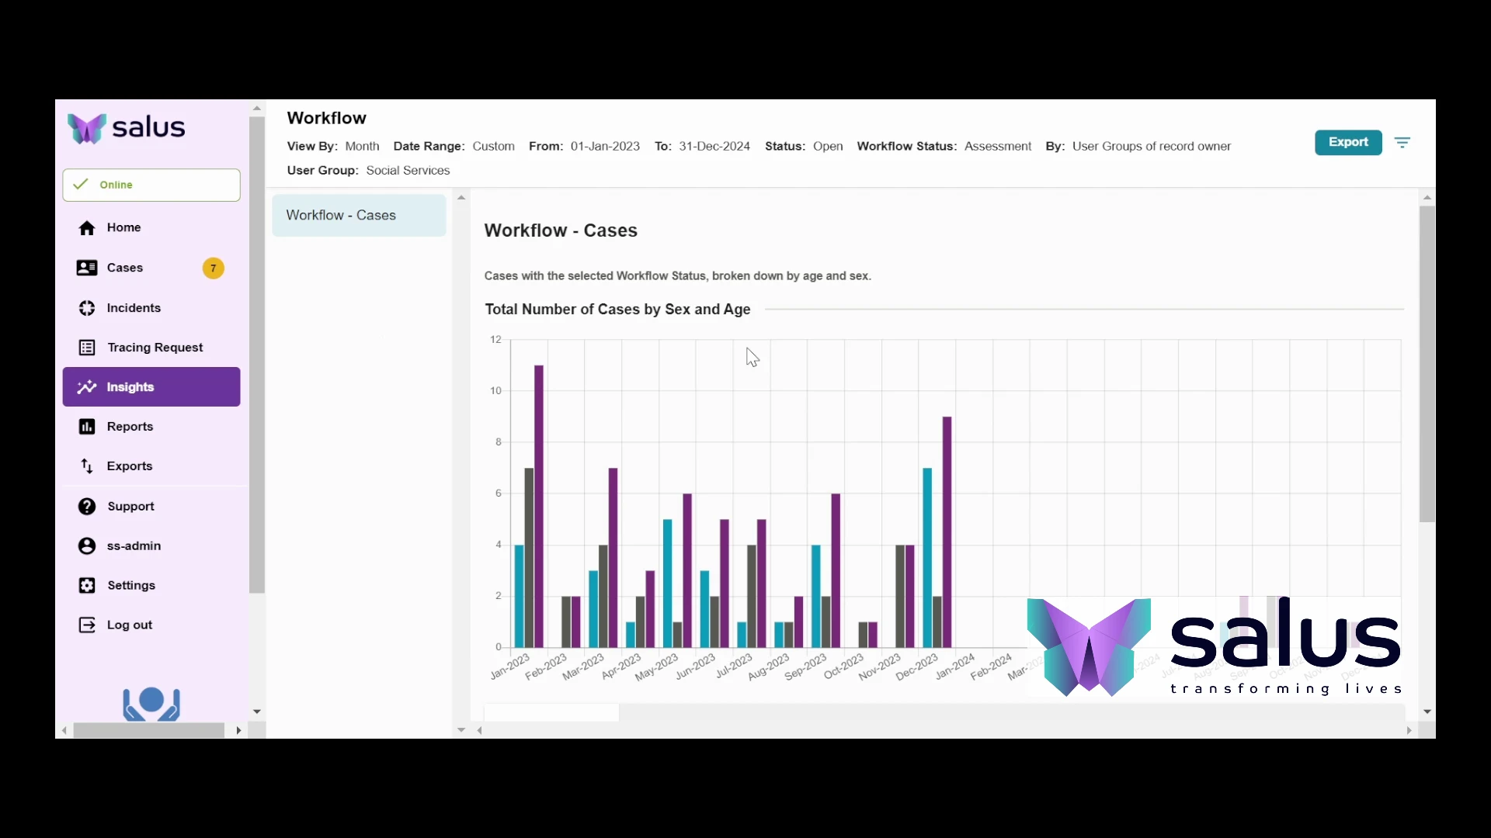Click the Settings gear icon
The width and height of the screenshot is (1491, 838).
pyautogui.click(x=87, y=586)
